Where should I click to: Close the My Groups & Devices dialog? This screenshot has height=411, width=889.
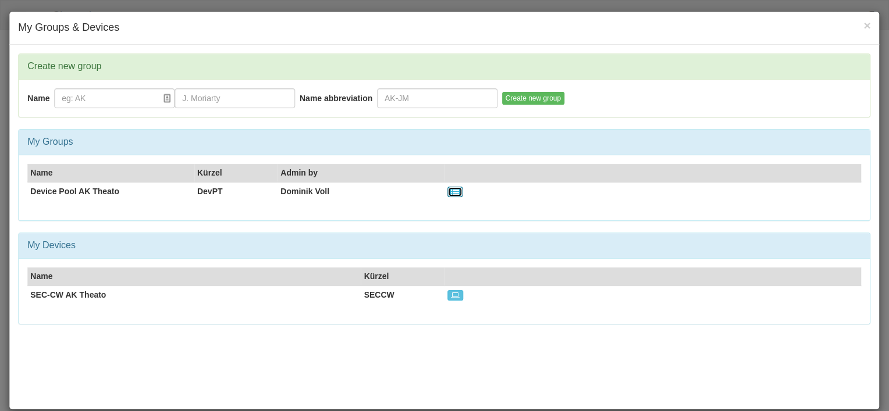867,26
